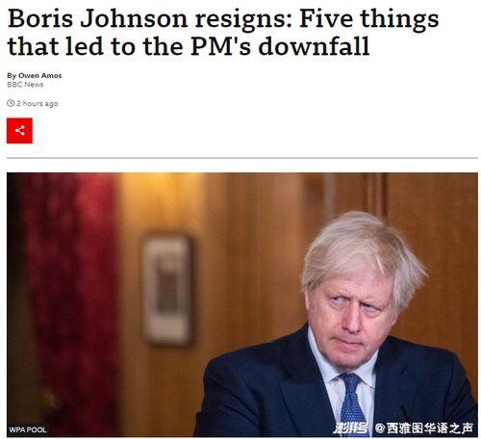481x439 pixels.
Task: Click the clock icon beside the timestamp
Action: (x=11, y=103)
